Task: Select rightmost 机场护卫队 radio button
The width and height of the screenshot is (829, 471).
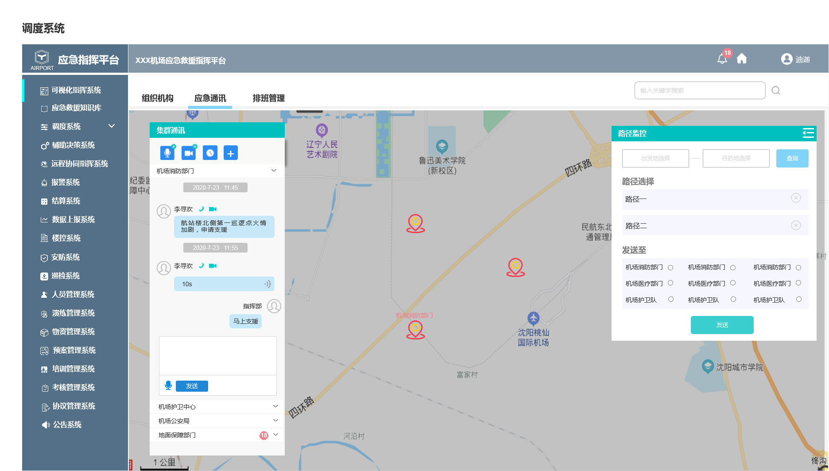Action: pyautogui.click(x=799, y=299)
